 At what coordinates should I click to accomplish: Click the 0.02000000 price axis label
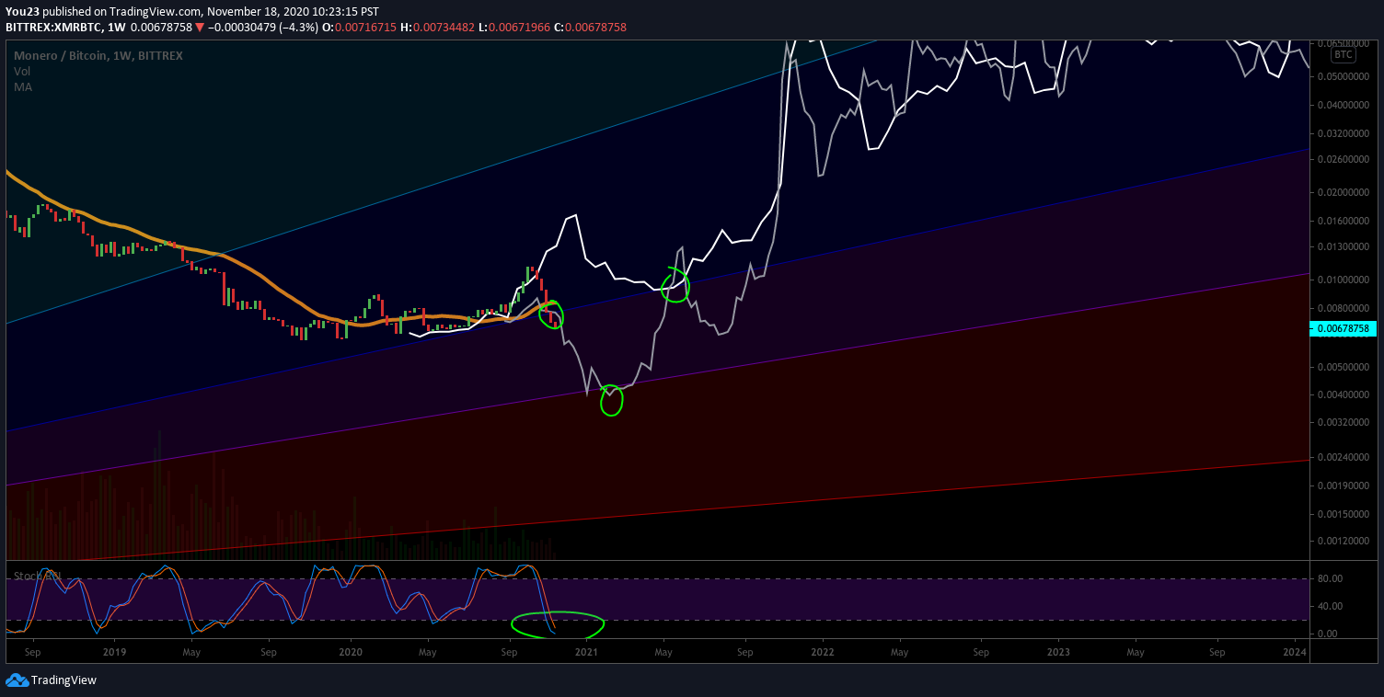point(1343,192)
